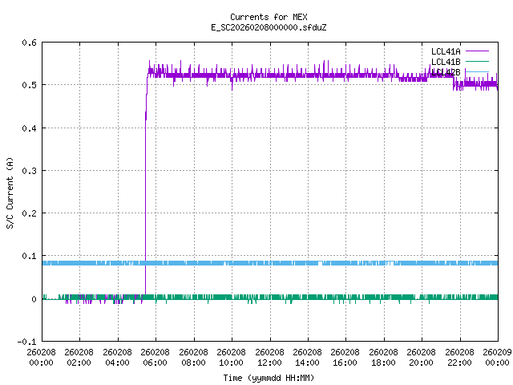The width and height of the screenshot is (513, 385).
Task: Click the 0.6 y-axis tick label
Action: pyautogui.click(x=29, y=43)
